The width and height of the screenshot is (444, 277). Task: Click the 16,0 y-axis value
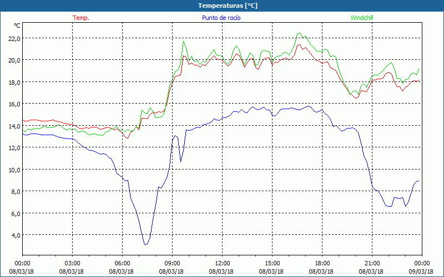[14, 104]
